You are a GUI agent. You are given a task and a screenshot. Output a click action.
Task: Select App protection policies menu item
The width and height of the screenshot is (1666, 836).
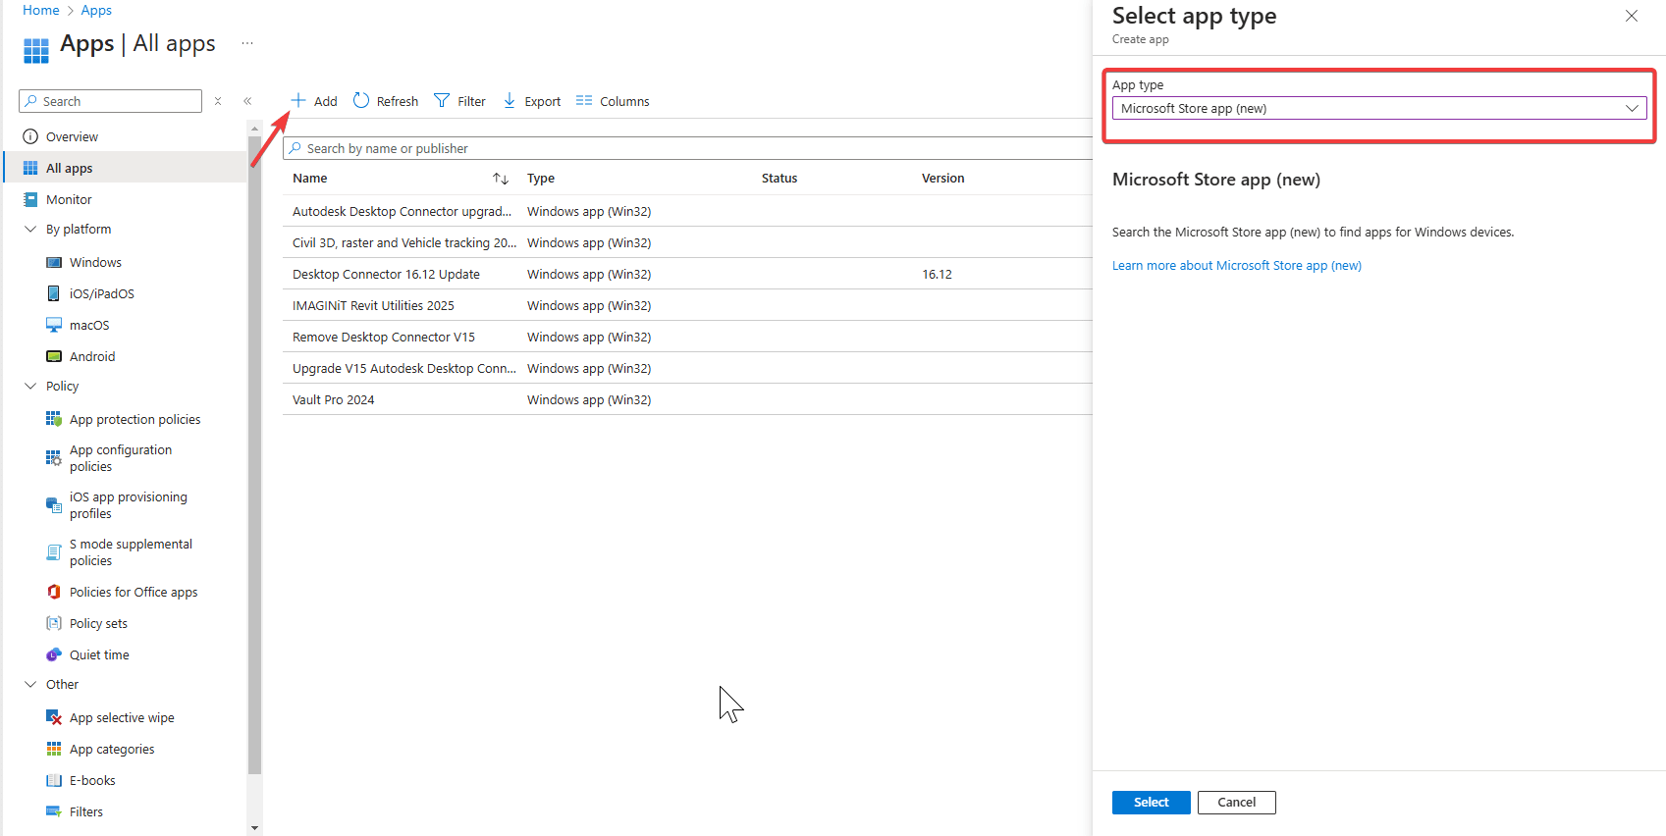click(135, 419)
